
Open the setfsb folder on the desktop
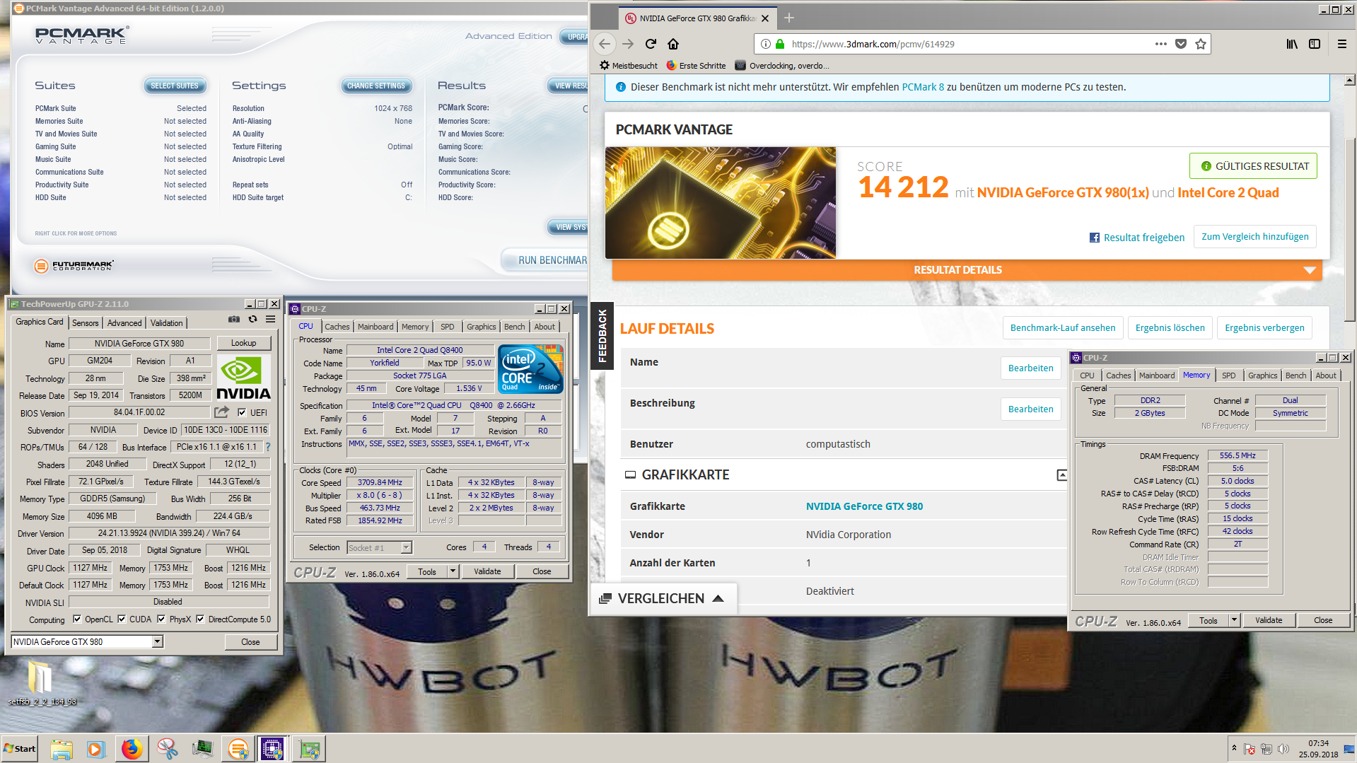click(41, 682)
